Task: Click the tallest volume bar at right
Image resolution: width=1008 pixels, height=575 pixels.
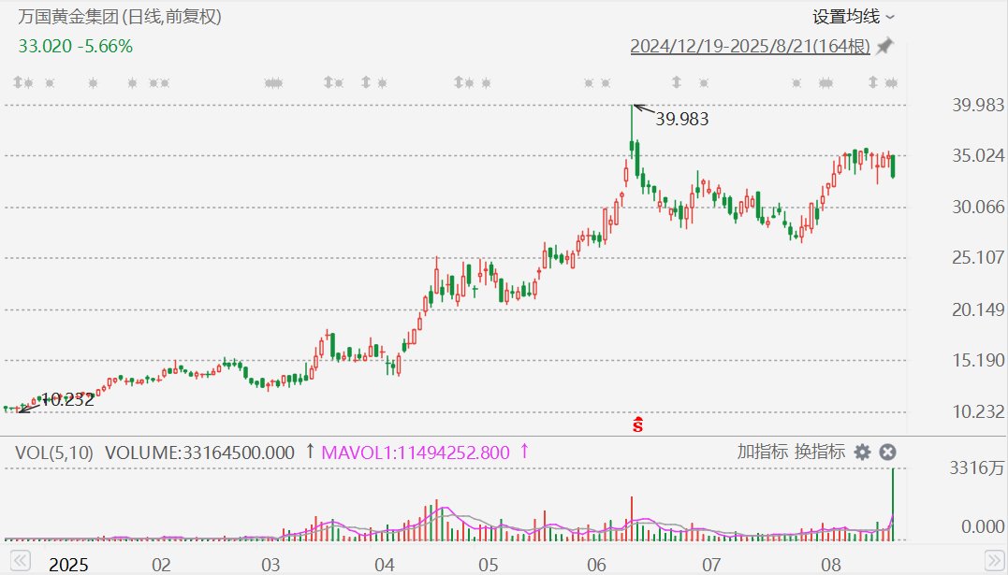Action: click(892, 504)
